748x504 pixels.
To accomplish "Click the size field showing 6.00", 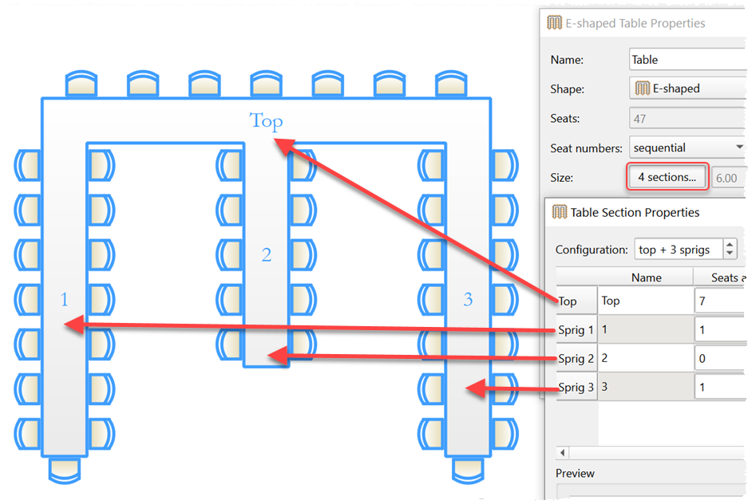I will [x=728, y=178].
